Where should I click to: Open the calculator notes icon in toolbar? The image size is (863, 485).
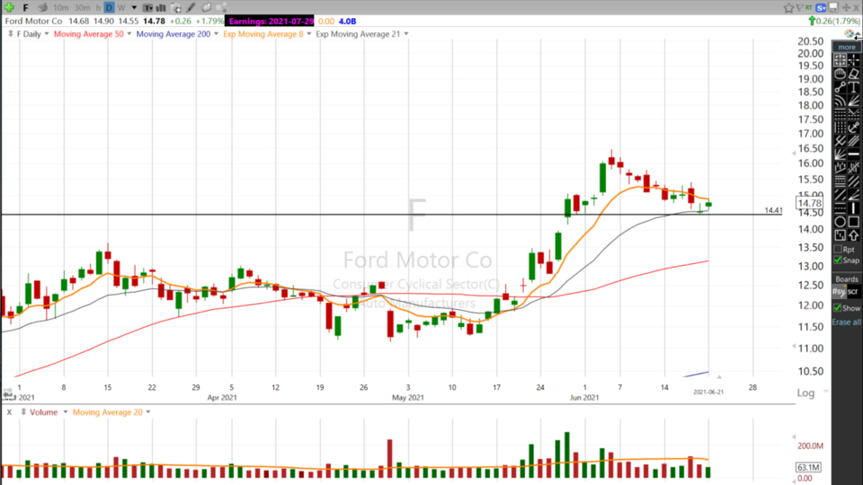coord(175,8)
